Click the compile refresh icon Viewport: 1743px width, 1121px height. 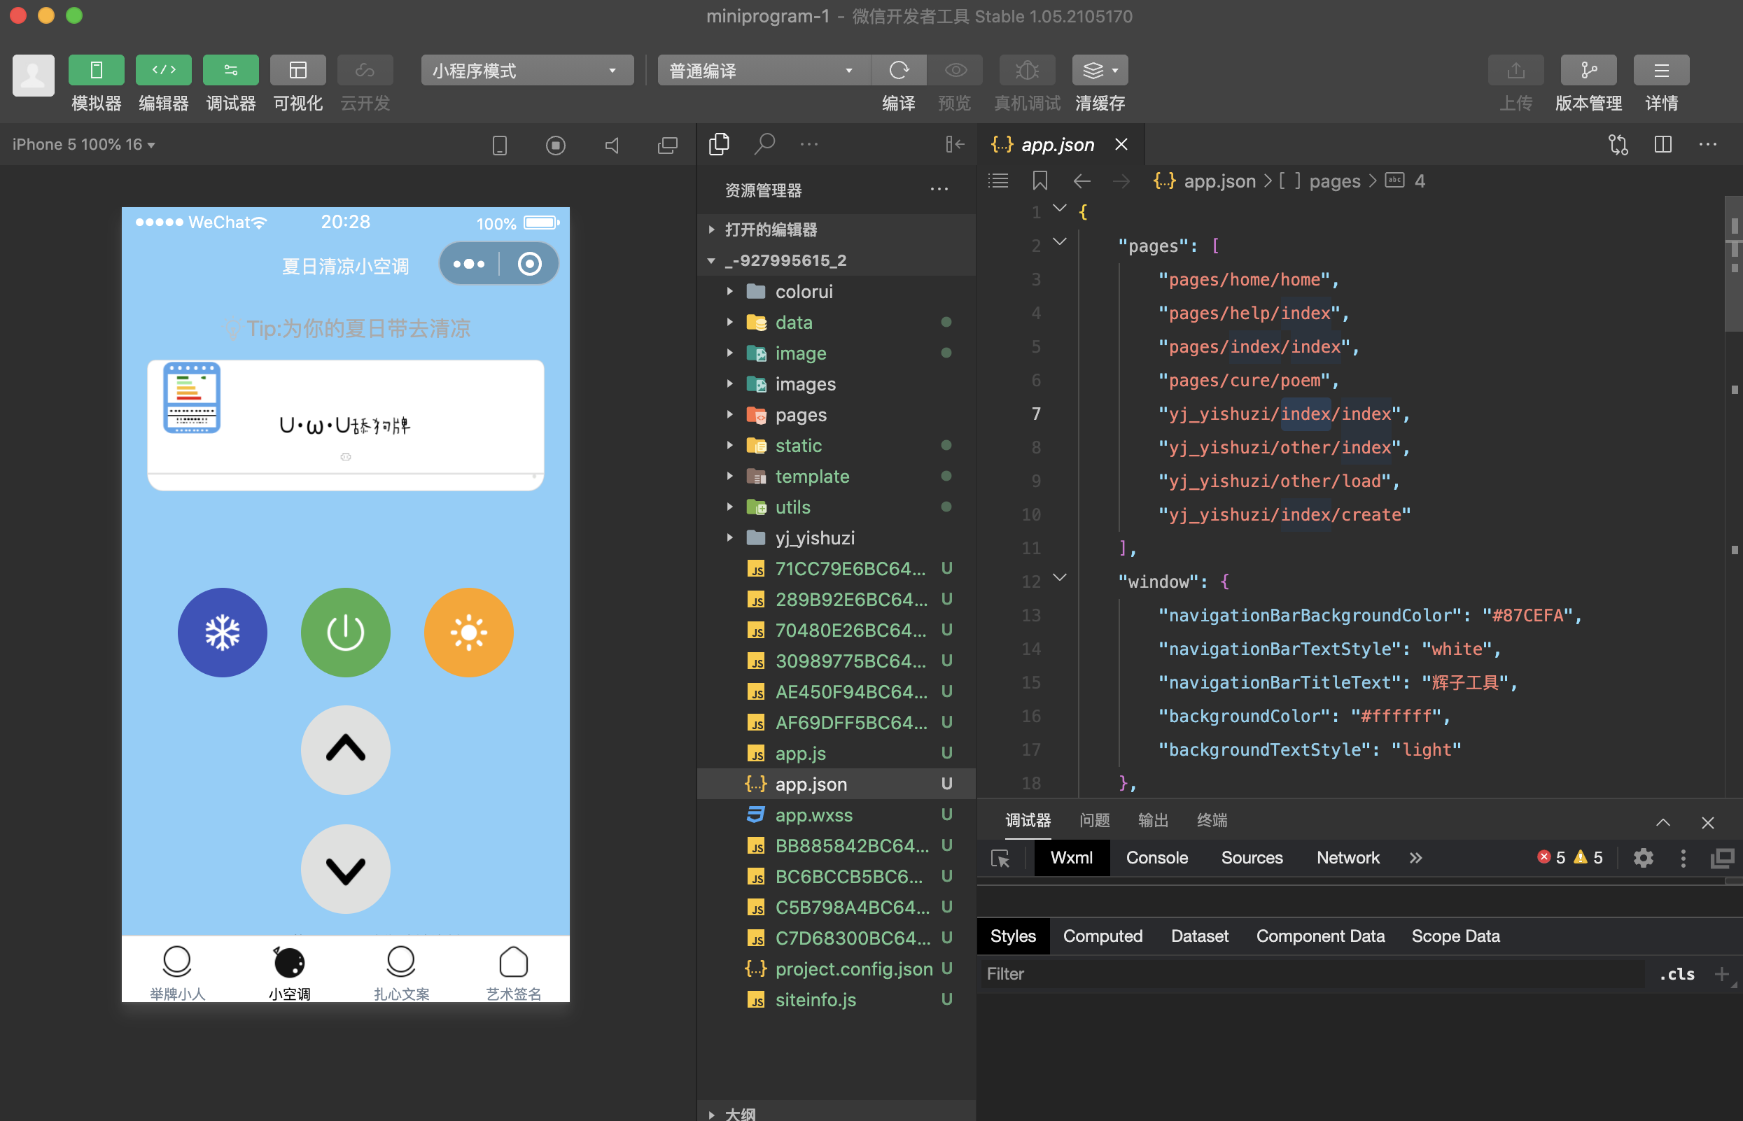coord(898,70)
